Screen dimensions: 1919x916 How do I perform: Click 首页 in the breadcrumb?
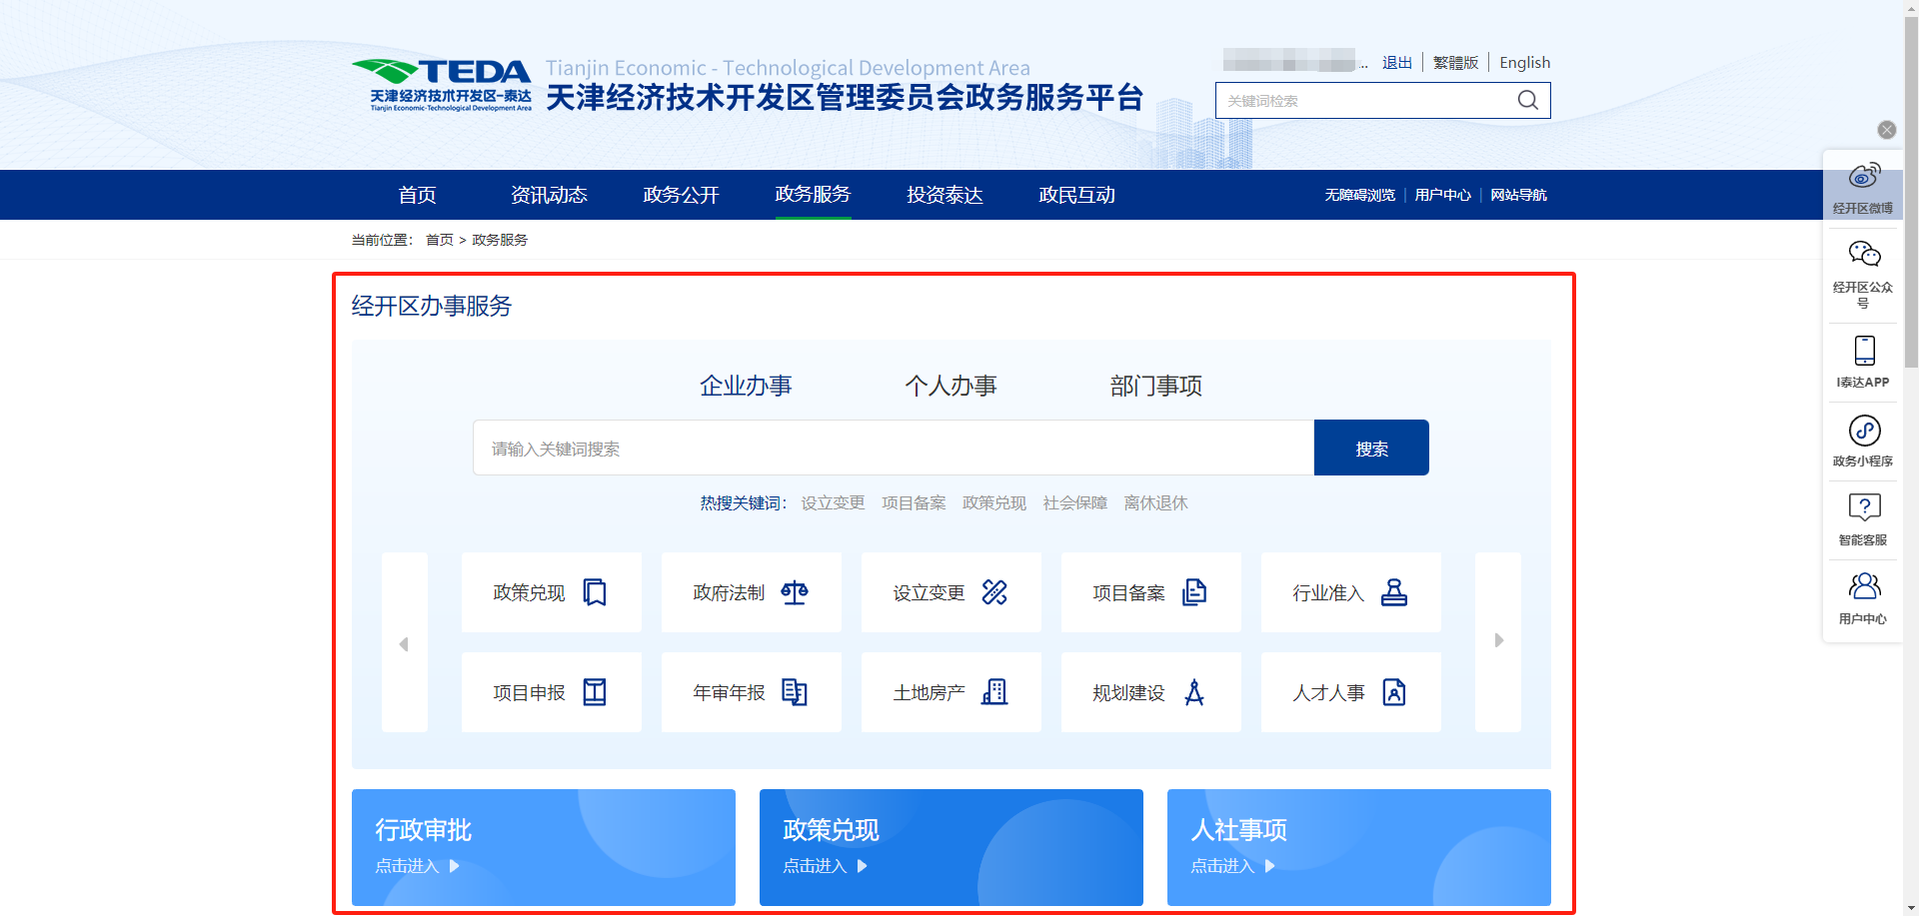coord(440,240)
